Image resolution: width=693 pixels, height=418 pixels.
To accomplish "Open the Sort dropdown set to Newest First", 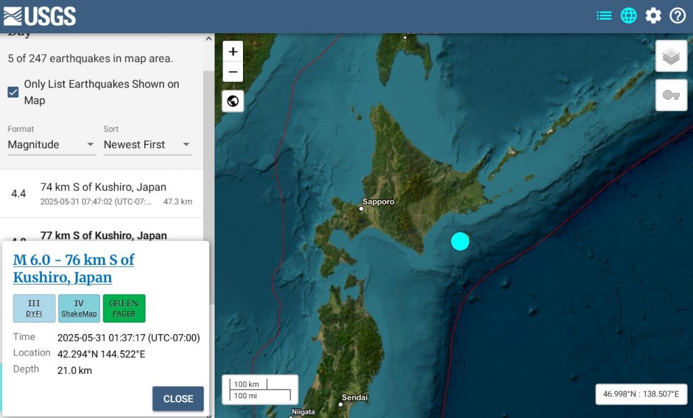I will tap(148, 145).
